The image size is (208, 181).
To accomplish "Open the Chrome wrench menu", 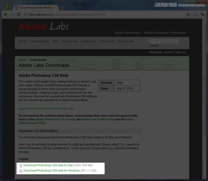I will 202,14.
